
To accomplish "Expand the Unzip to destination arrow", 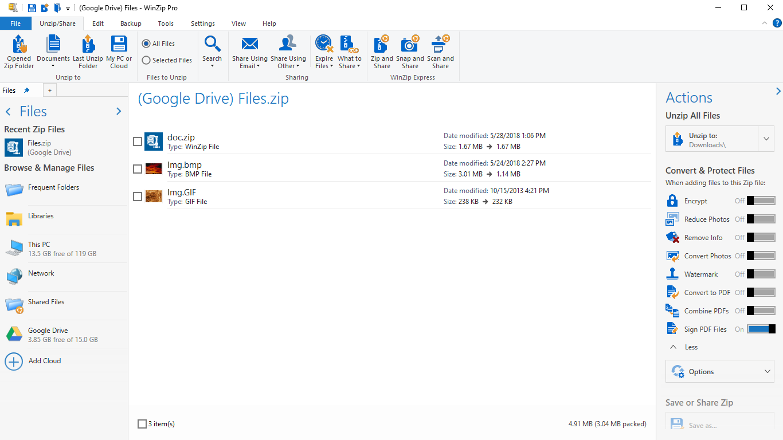I will point(766,139).
